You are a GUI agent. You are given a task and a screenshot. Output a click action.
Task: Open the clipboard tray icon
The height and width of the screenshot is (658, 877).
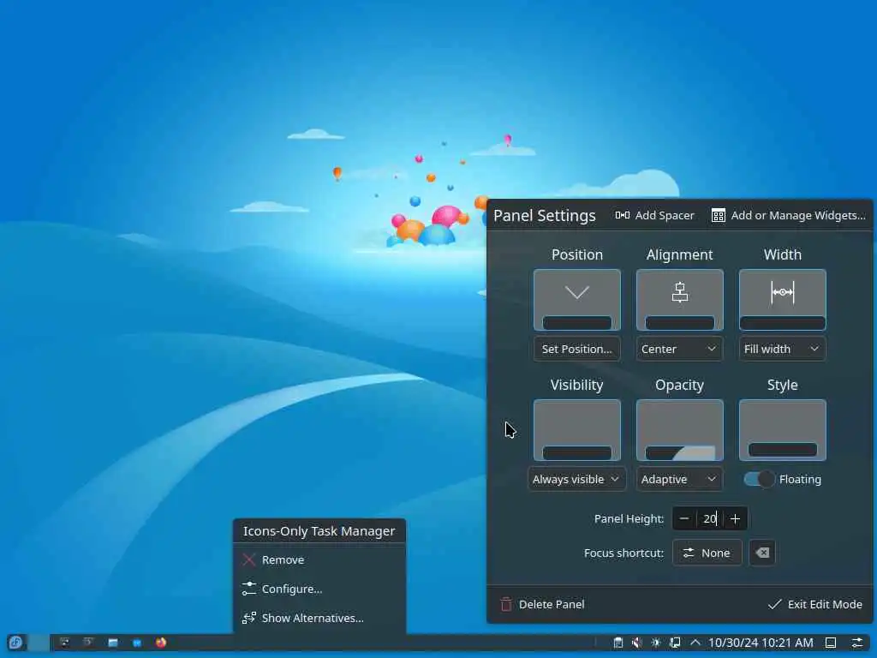pos(618,643)
